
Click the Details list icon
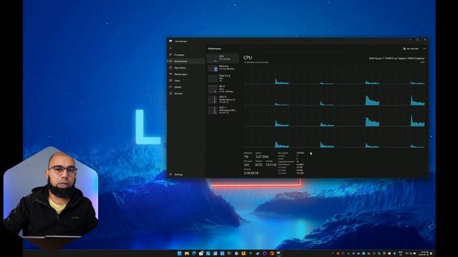click(170, 87)
